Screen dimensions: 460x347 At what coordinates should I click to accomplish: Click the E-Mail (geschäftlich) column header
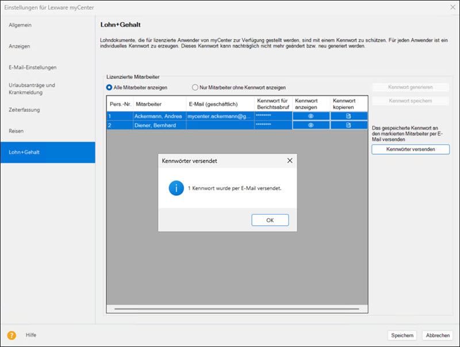(220, 104)
